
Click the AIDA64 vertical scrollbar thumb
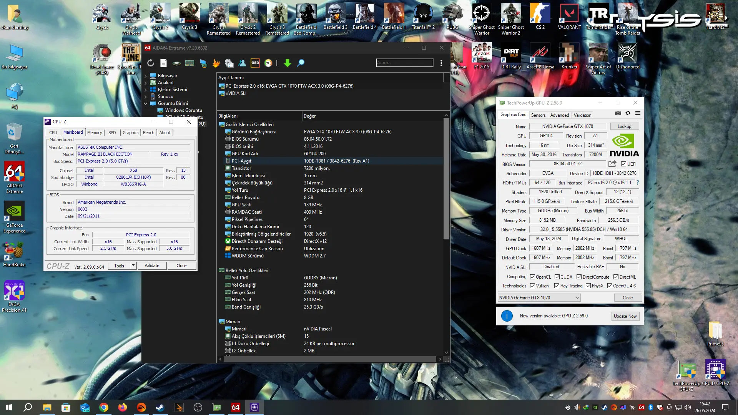(x=446, y=179)
